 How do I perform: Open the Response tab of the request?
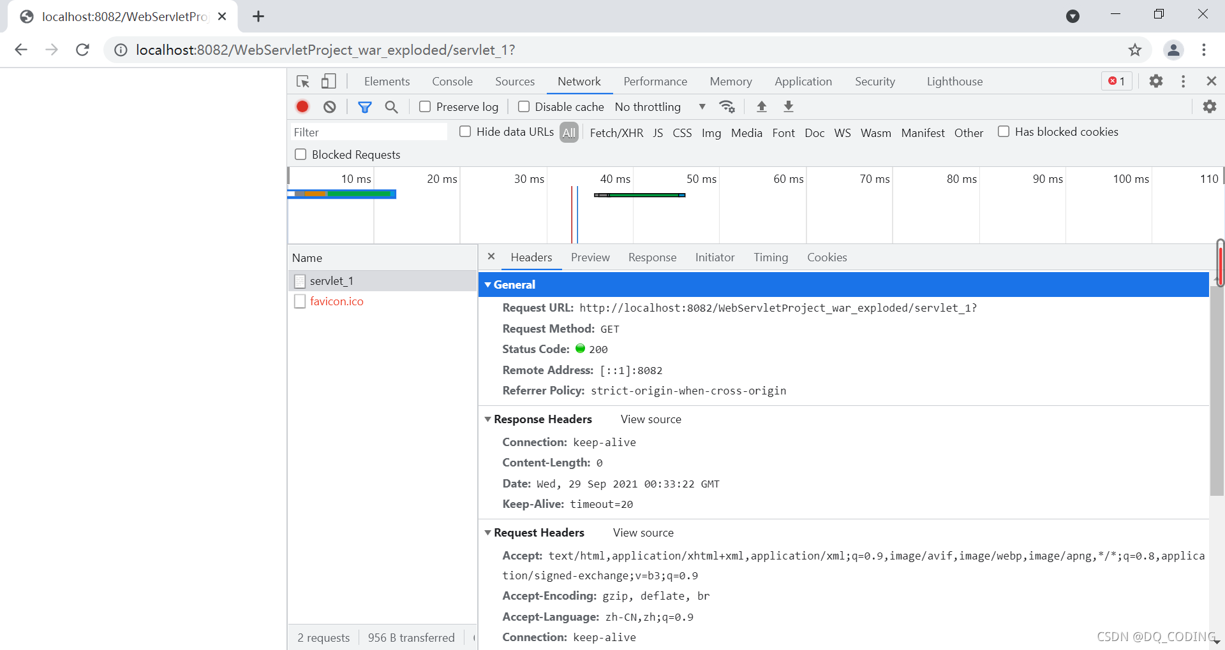pyautogui.click(x=652, y=257)
